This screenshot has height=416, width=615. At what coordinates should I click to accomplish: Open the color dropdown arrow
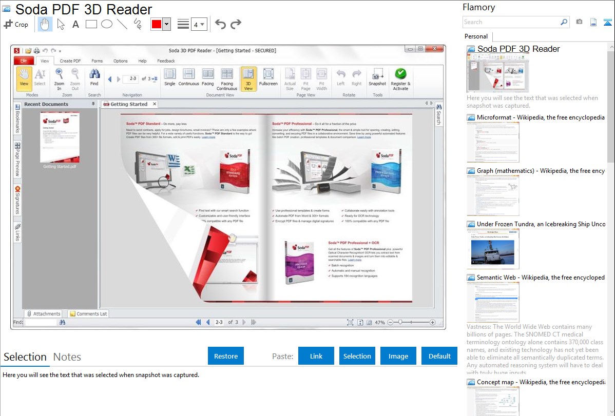tap(167, 24)
